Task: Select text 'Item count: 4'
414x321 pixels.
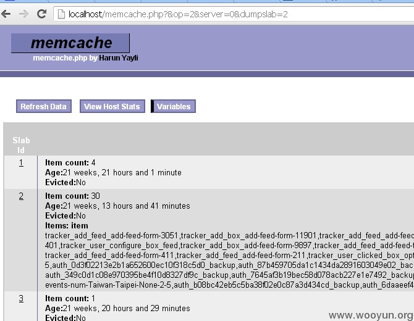Action: coord(70,163)
